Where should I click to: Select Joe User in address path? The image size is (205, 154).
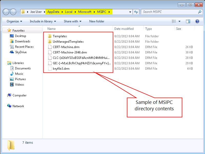36,12
